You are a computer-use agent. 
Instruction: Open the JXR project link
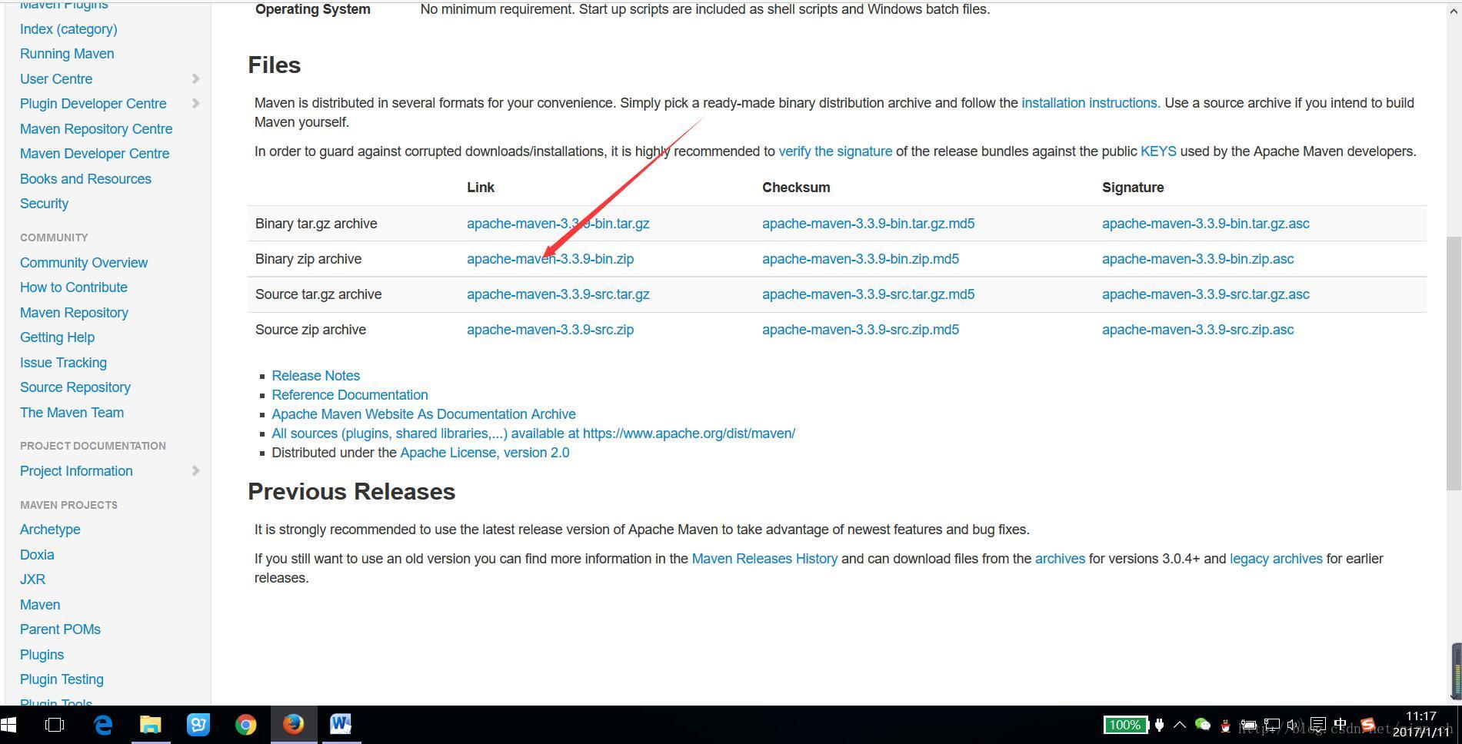point(32,580)
